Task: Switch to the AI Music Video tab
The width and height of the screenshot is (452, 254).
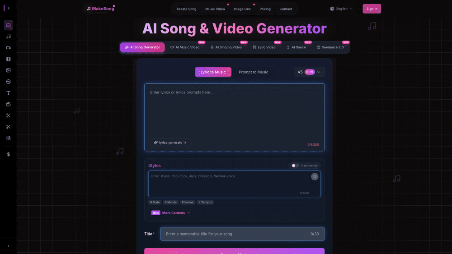Action: pyautogui.click(x=185, y=47)
